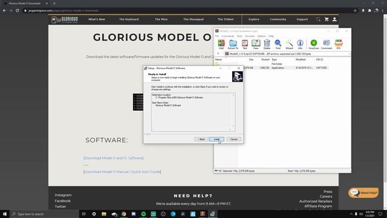Click the Test icon in WinRAR toolbar
387x218 pixels.
tap(244, 44)
